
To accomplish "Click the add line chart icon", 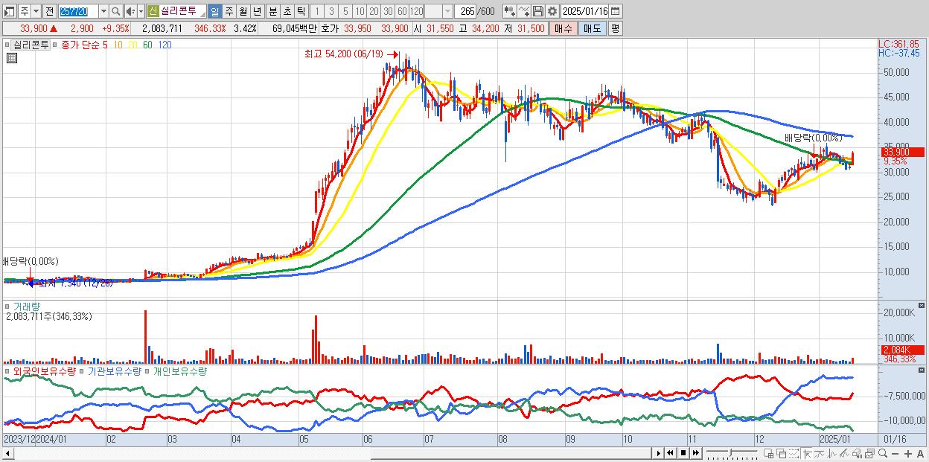I will click(523, 11).
